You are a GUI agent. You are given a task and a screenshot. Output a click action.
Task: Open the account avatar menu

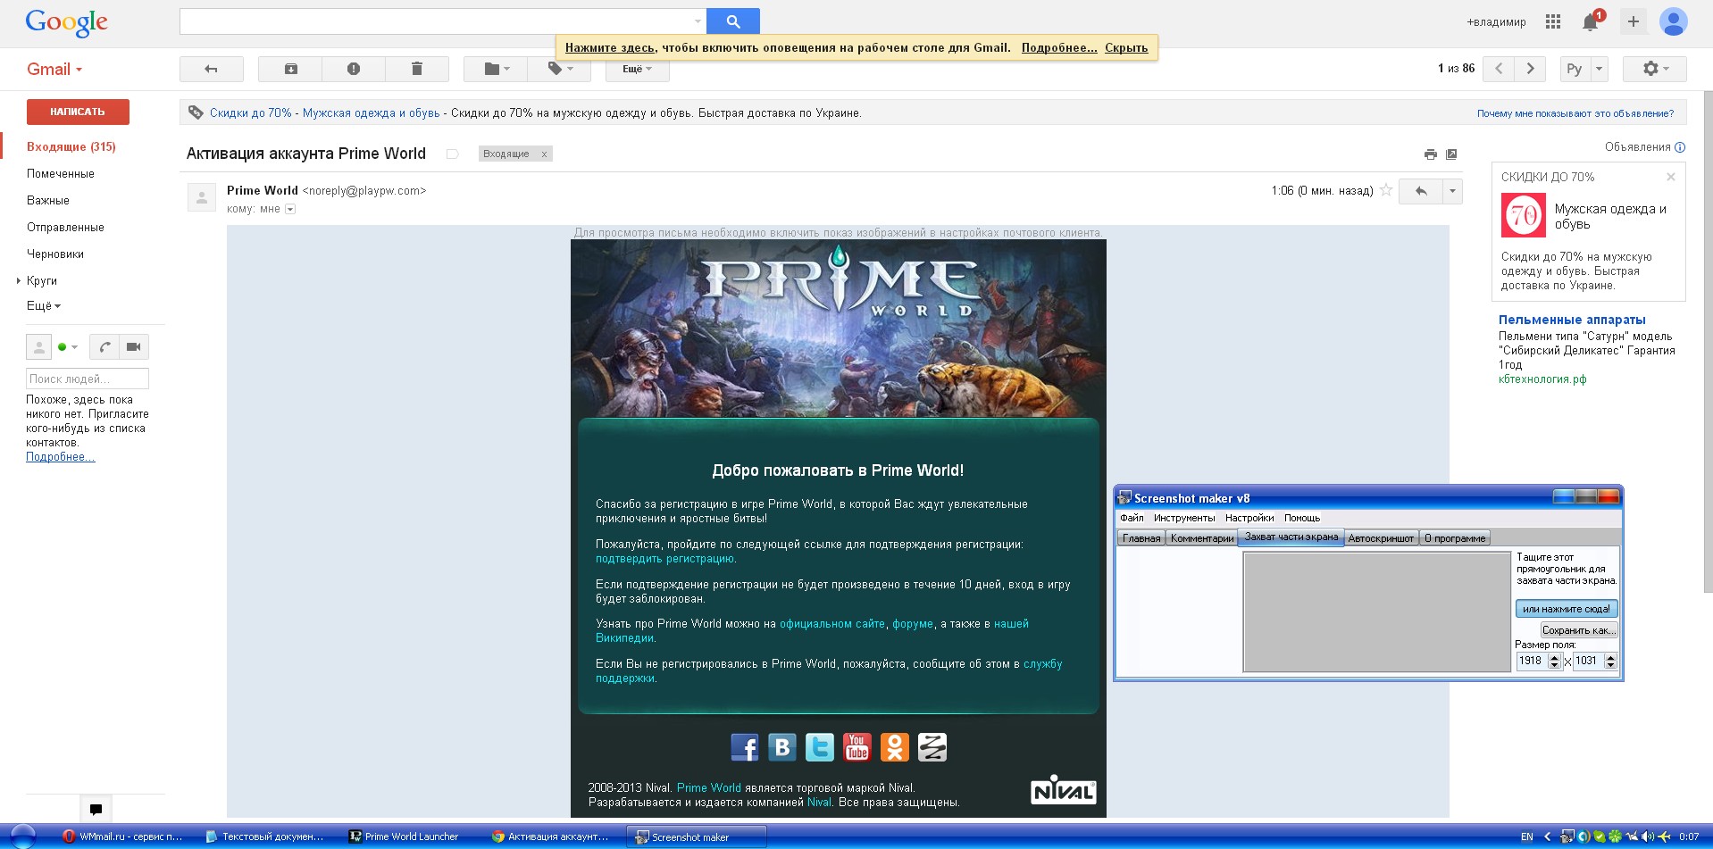pyautogui.click(x=1673, y=21)
